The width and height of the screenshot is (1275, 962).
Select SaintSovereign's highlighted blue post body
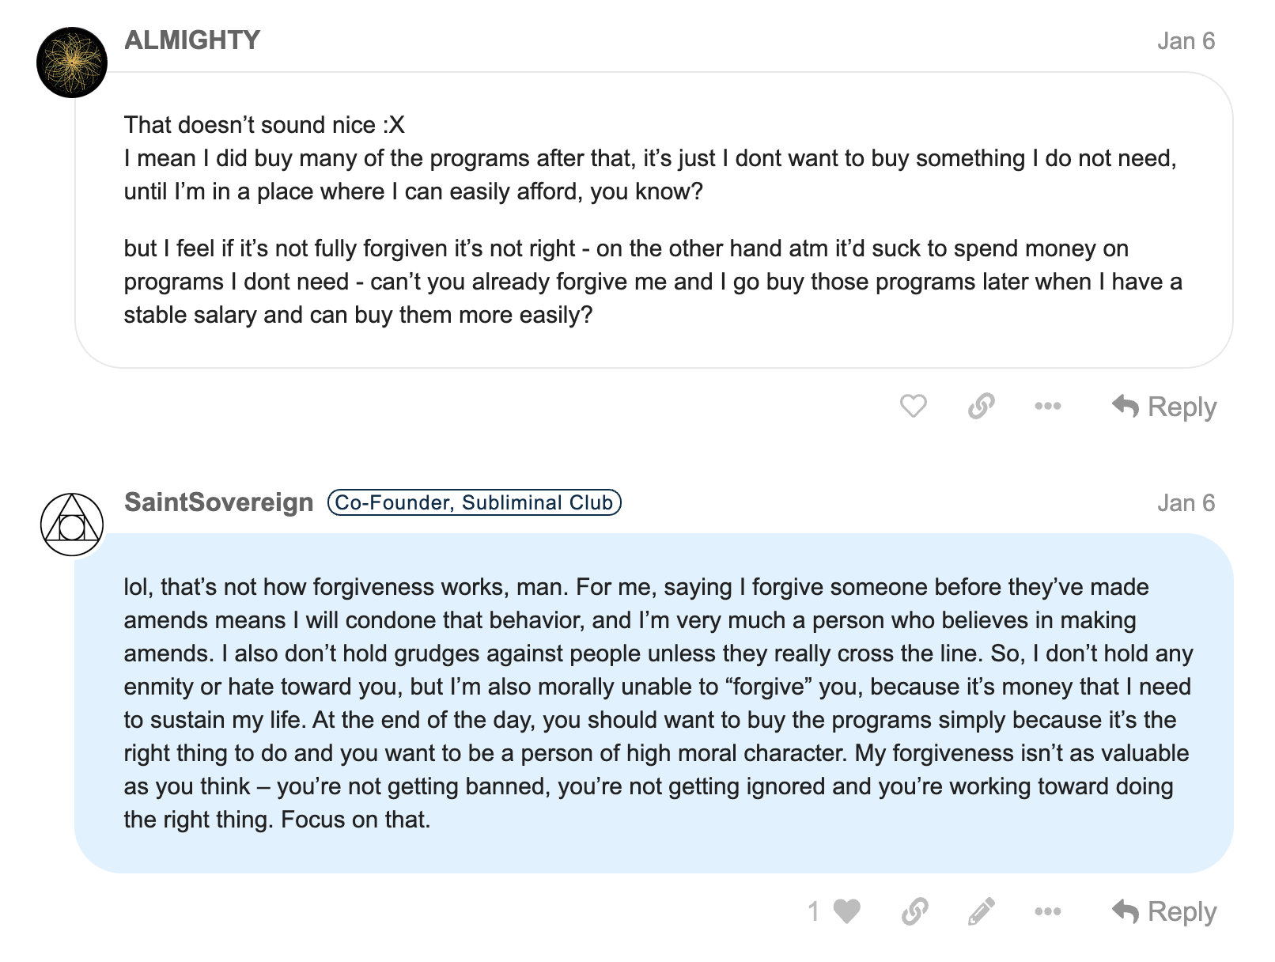(x=654, y=703)
